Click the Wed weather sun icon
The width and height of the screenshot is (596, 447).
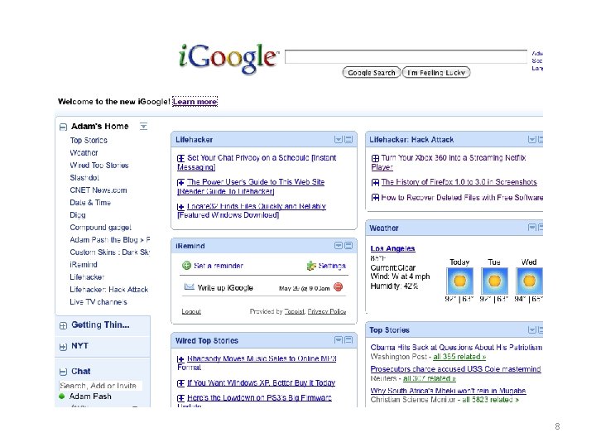529,281
